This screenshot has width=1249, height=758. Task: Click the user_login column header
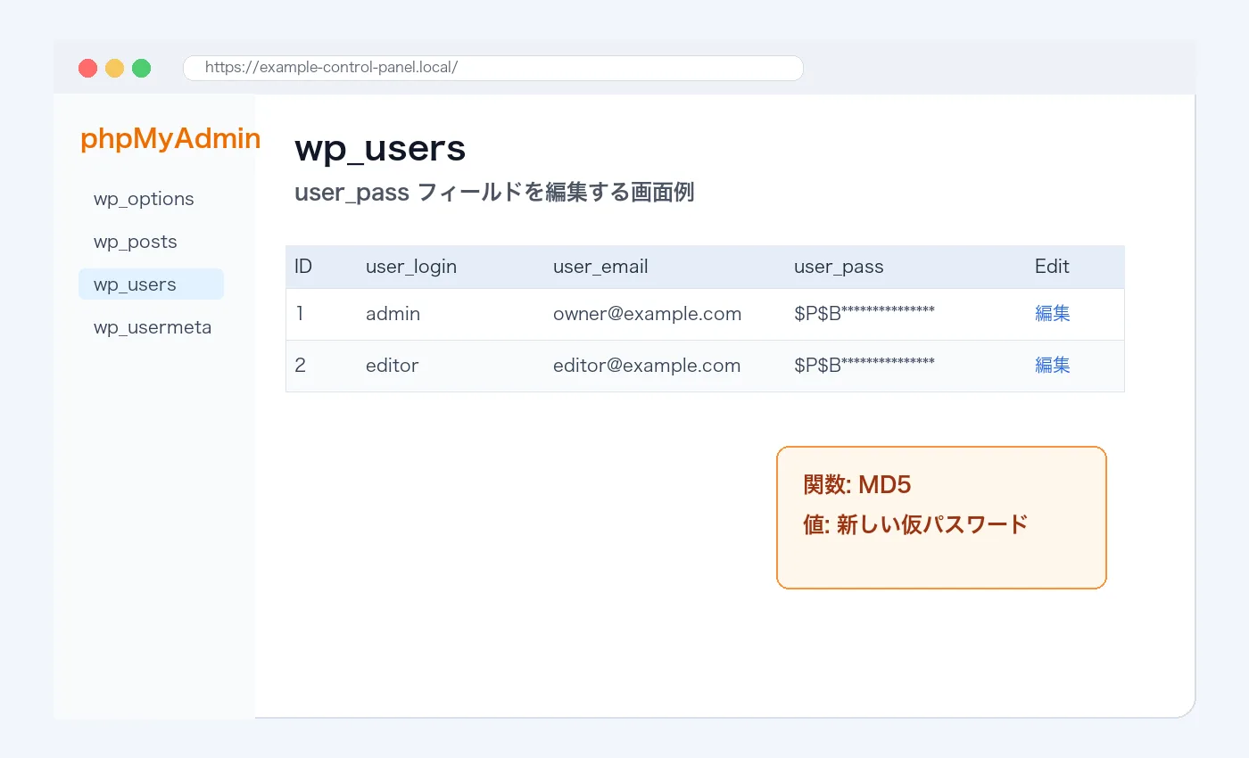(x=411, y=267)
